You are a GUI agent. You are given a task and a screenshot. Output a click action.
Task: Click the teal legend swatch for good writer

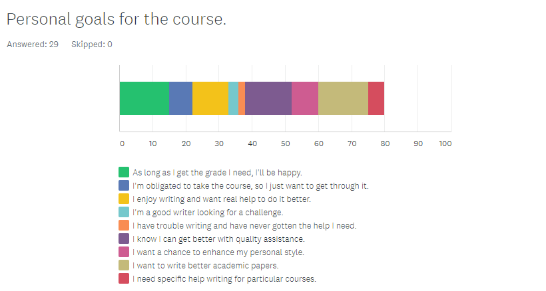pyautogui.click(x=123, y=212)
